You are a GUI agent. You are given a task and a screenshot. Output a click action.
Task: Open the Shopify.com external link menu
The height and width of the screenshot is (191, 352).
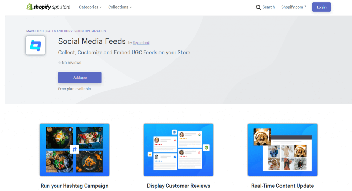click(x=294, y=7)
